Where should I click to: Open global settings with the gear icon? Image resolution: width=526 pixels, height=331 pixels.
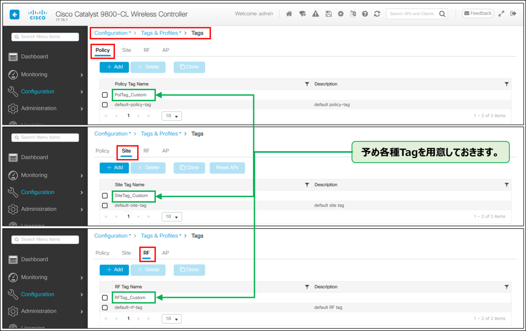click(341, 14)
